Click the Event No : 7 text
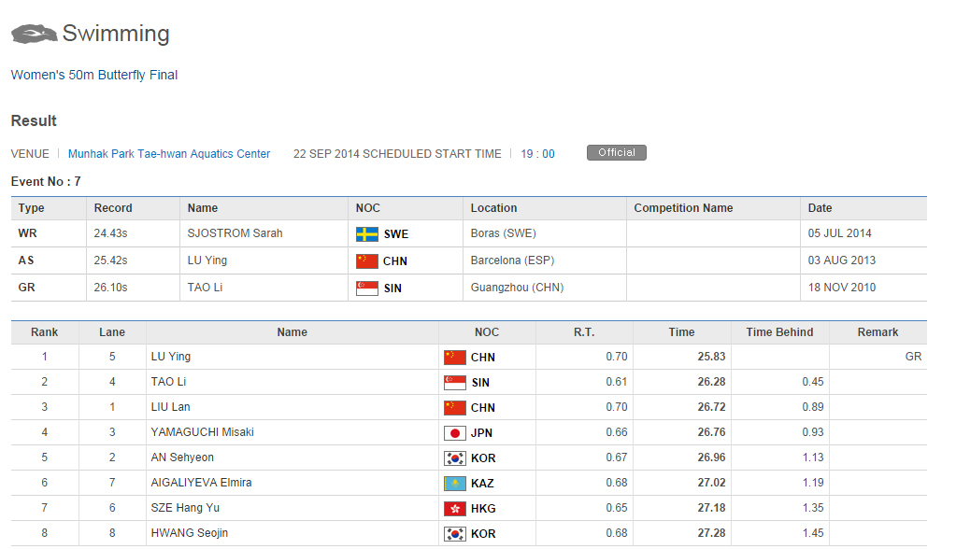This screenshot has width=956, height=549. click(x=46, y=181)
